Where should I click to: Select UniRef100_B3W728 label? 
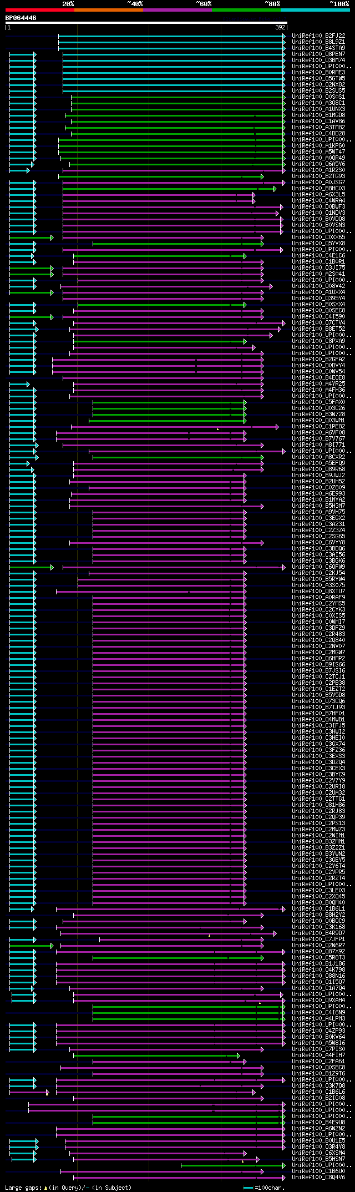[318, 414]
